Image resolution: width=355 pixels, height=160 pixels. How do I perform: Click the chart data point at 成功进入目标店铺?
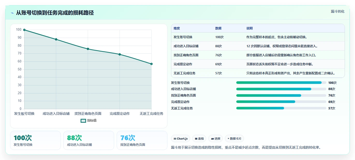click(x=56, y=39)
